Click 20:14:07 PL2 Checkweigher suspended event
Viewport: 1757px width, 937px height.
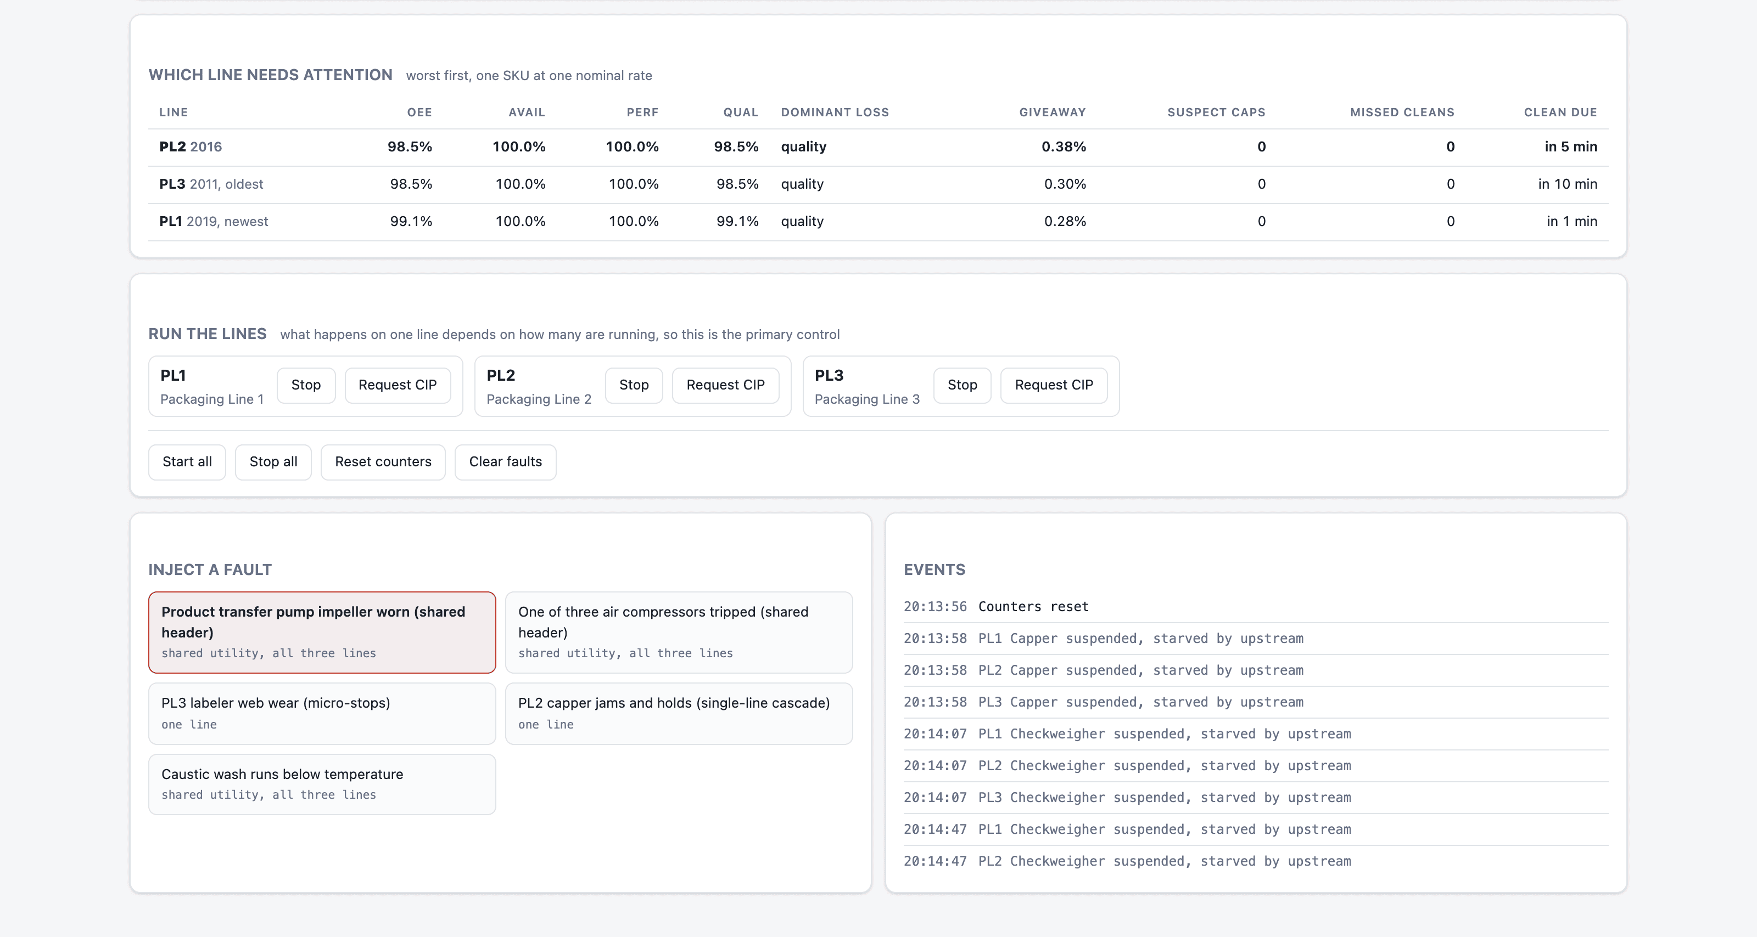[x=1256, y=766]
